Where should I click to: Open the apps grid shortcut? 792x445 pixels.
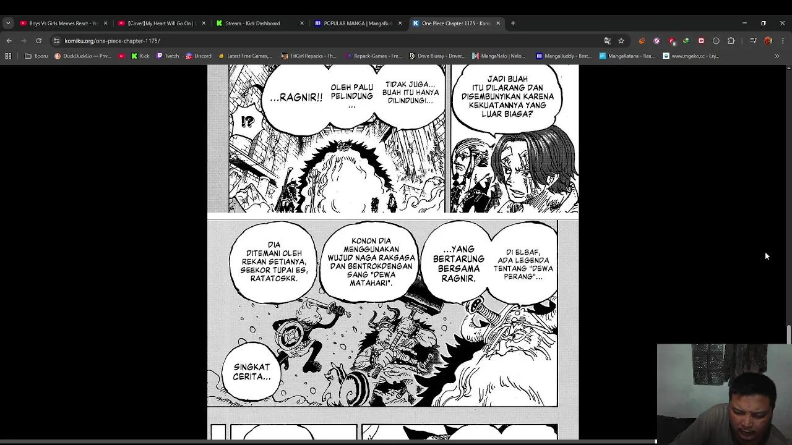tap(8, 56)
